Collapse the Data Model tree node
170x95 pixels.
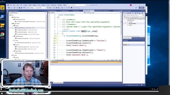12,23
